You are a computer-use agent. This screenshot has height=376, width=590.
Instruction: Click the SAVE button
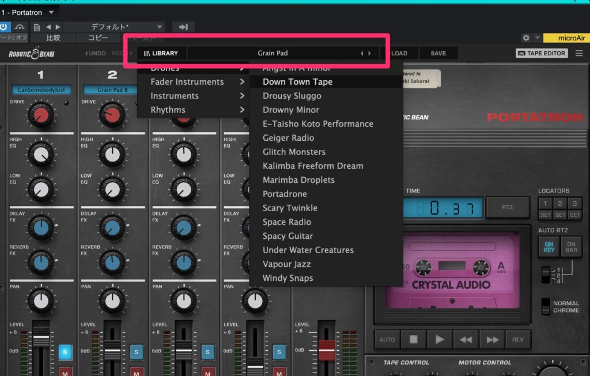point(438,54)
